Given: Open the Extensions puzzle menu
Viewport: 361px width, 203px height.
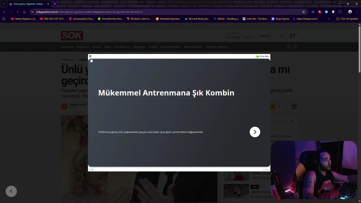Looking at the screenshot, I should [x=340, y=12].
